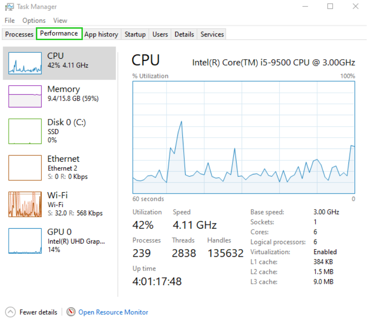This screenshot has height=322, width=369.
Task: Click the Open Resource Monitor link
Action: pyautogui.click(x=113, y=312)
